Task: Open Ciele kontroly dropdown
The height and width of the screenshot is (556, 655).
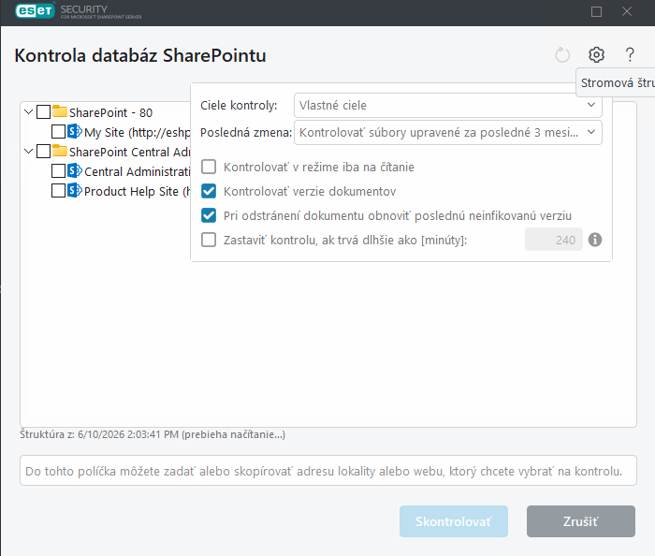Action: point(448,105)
